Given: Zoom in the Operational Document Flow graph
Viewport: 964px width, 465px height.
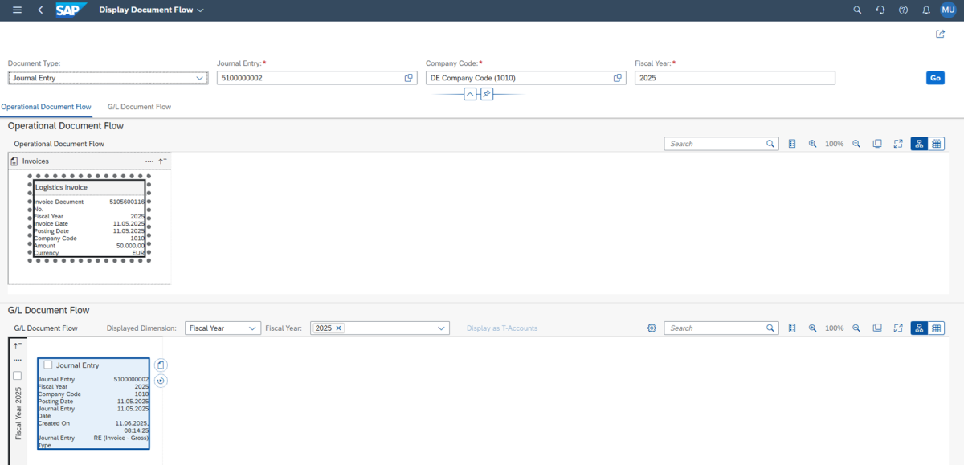Looking at the screenshot, I should [812, 144].
